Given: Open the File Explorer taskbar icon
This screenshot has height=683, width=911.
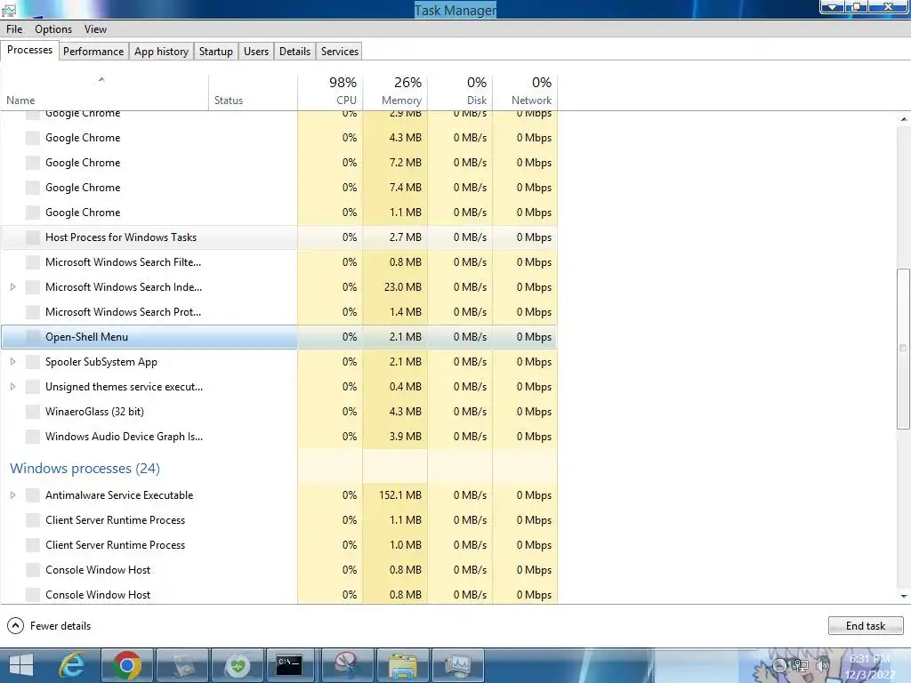Looking at the screenshot, I should pyautogui.click(x=402, y=665).
